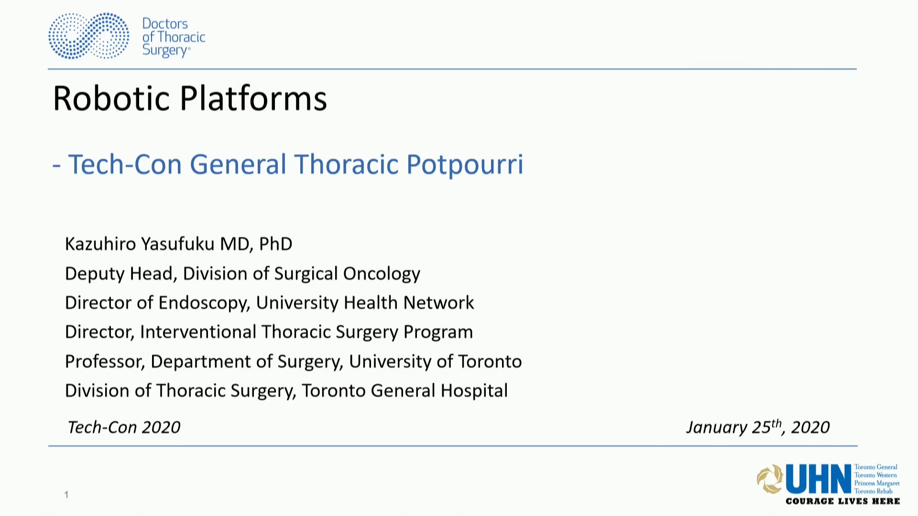Click the blue UHN letters logo

tap(819, 479)
